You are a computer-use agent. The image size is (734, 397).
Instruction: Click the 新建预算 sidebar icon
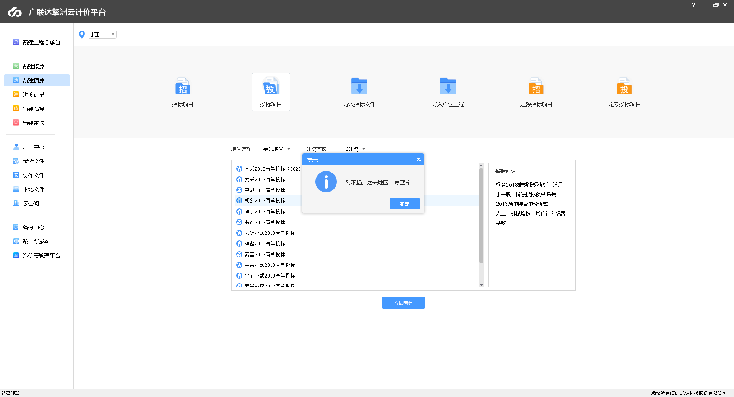coord(16,80)
